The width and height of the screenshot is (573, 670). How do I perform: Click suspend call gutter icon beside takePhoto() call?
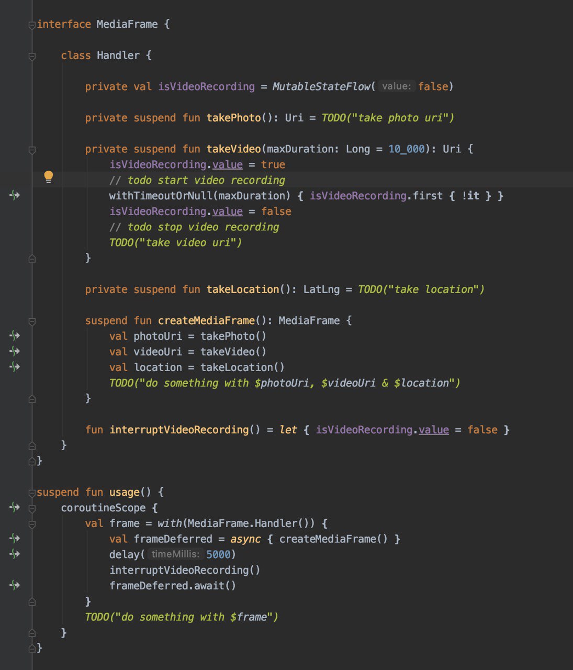[x=15, y=336]
